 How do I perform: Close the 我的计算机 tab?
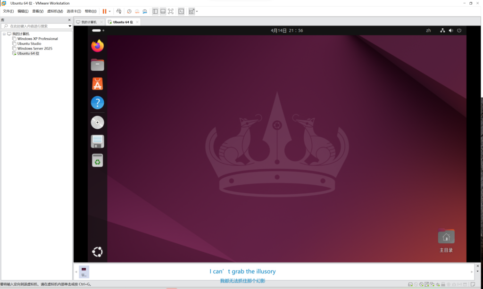pyautogui.click(x=101, y=22)
